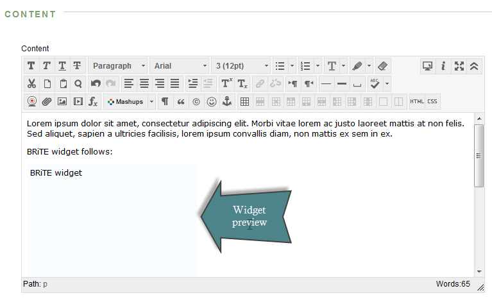Expand numbered list style options arrow

tap(318, 66)
